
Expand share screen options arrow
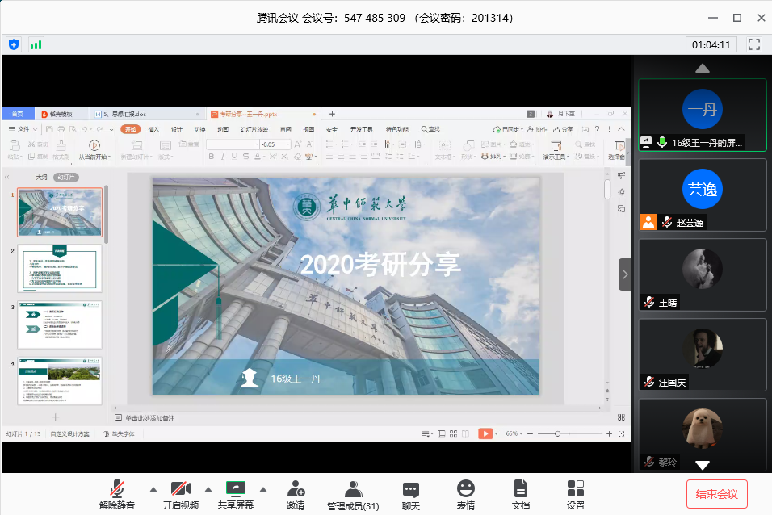[x=262, y=489]
